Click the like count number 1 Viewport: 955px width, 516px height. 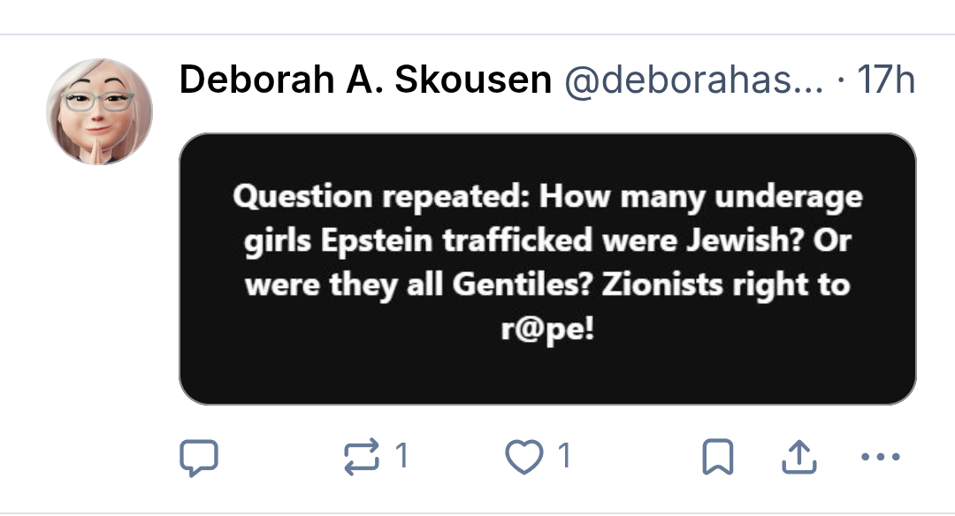[x=564, y=457]
